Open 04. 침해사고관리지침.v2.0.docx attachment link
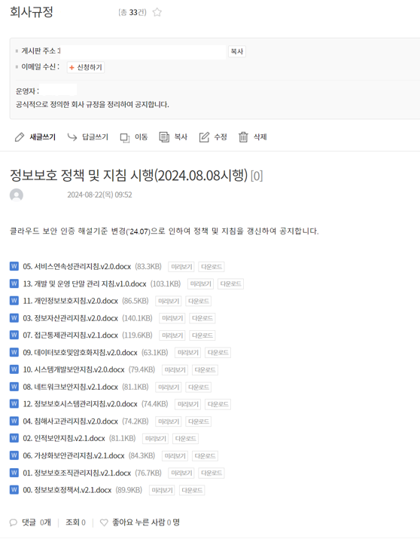Viewport: 420px width, 539px height. pos(70,421)
